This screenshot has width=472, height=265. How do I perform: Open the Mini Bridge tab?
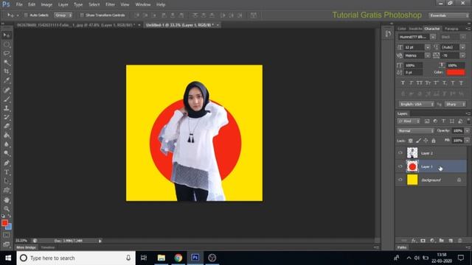click(x=27, y=247)
